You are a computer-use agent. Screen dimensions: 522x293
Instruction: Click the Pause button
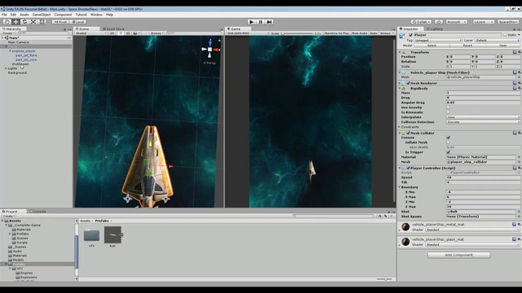(x=260, y=22)
